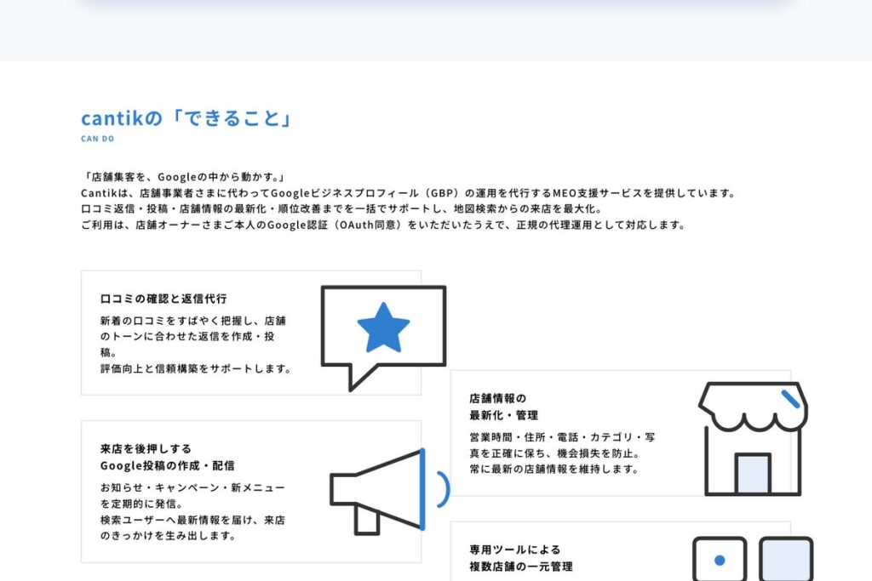Click the text 来店を後押しする
The width and height of the screenshot is (872, 581).
pos(146,449)
